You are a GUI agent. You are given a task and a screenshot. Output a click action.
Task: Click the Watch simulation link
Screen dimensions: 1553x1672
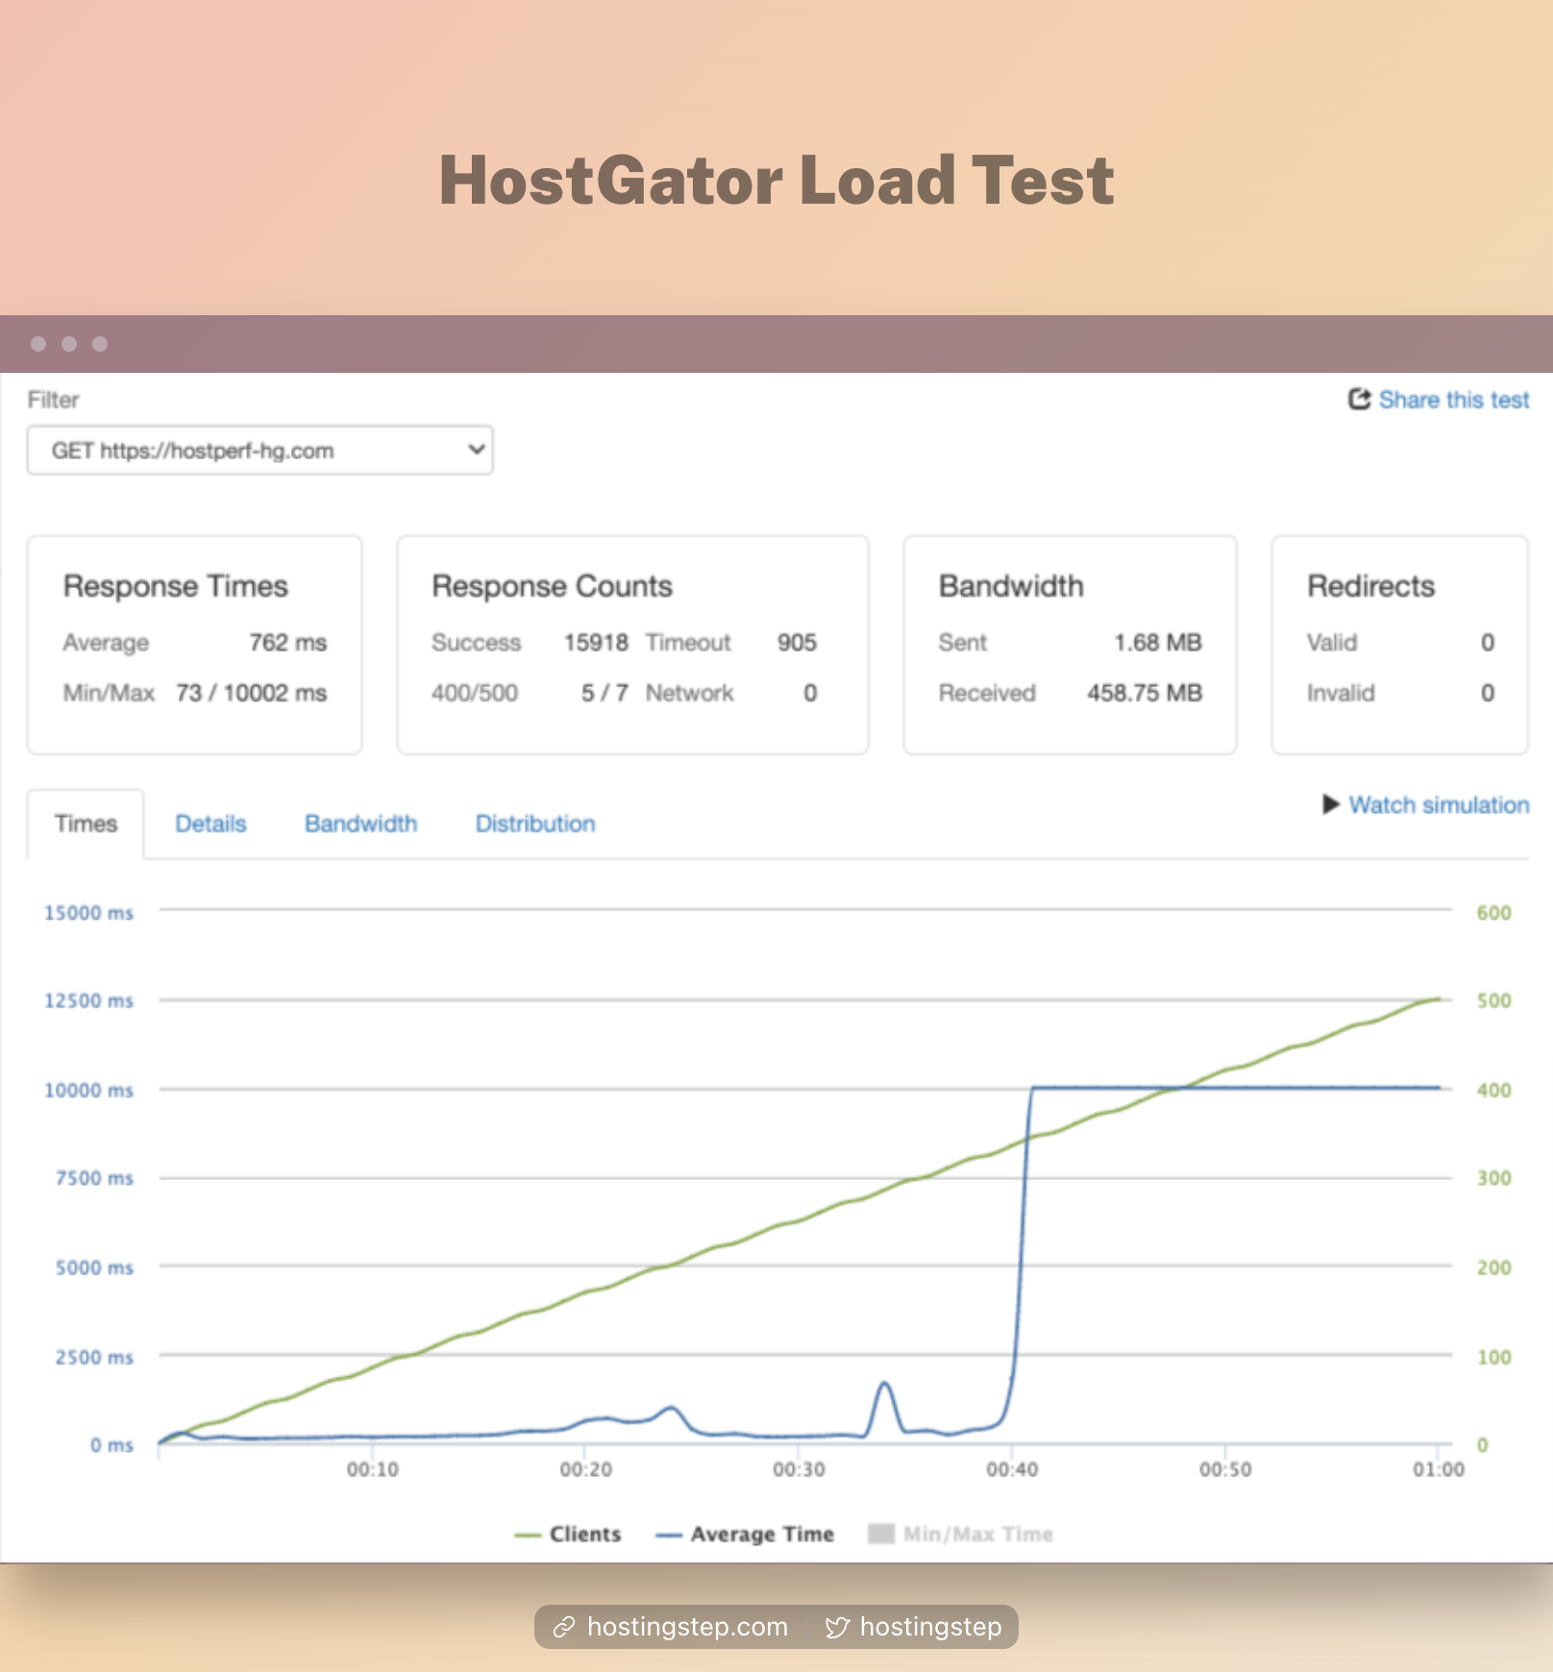[1439, 804]
